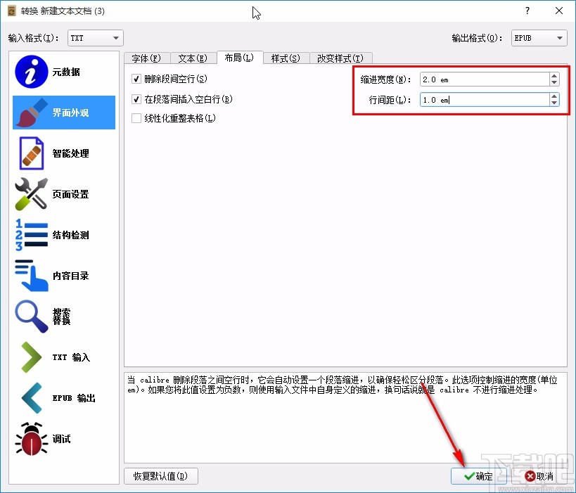This screenshot has height=493, width=576.
Task: Open the 内容目录 pointing hand icon
Action: tap(31, 276)
